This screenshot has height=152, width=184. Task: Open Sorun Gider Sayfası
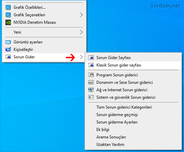(133, 58)
